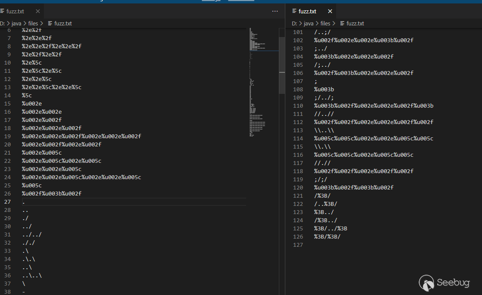Activate the right fuzz.txt tab
482x295 pixels.
307,11
